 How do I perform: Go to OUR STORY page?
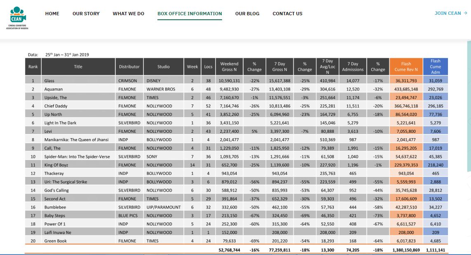(x=86, y=14)
